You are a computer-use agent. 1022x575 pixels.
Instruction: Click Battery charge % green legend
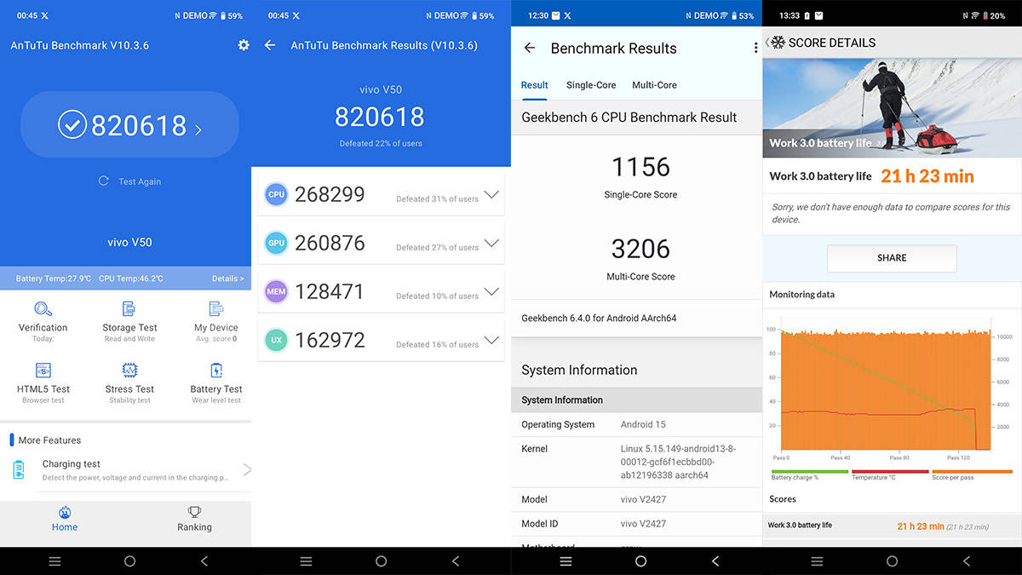coord(810,474)
